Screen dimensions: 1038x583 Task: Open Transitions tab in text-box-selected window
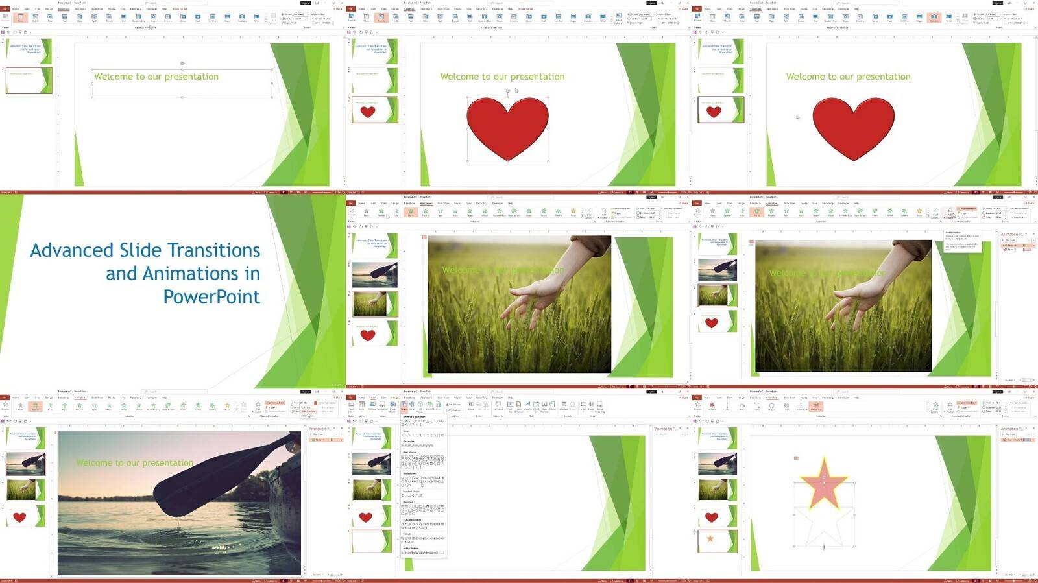[x=64, y=9]
